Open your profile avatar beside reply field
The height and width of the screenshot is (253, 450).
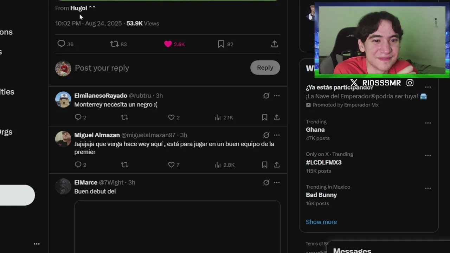[63, 68]
